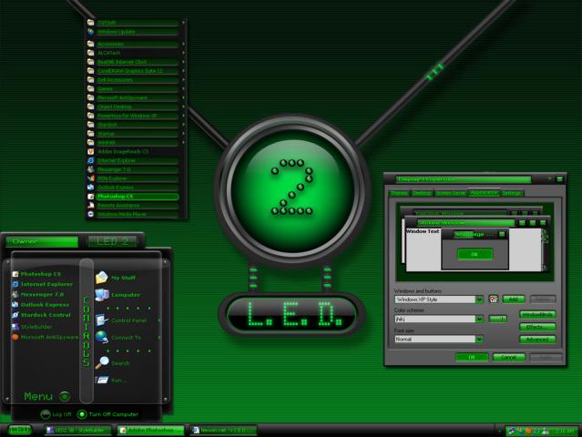Click the Menu round button in the start panel
Image resolution: width=582 pixels, height=437 pixels.
[65, 397]
